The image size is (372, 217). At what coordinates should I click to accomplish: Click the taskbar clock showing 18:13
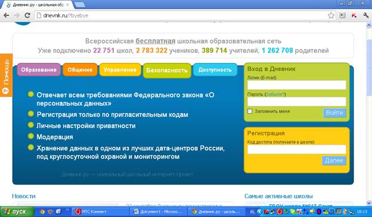[362, 212]
